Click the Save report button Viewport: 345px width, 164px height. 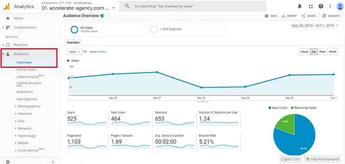tap(271, 16)
